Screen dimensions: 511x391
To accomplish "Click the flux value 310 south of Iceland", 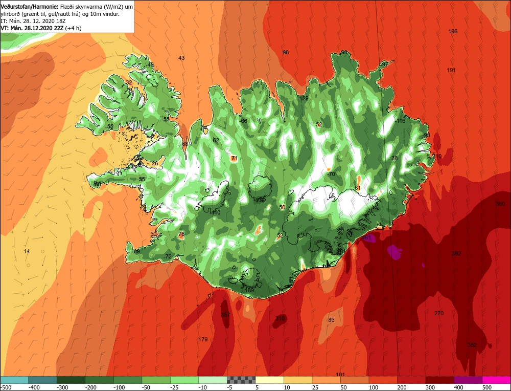I will click(280, 318).
